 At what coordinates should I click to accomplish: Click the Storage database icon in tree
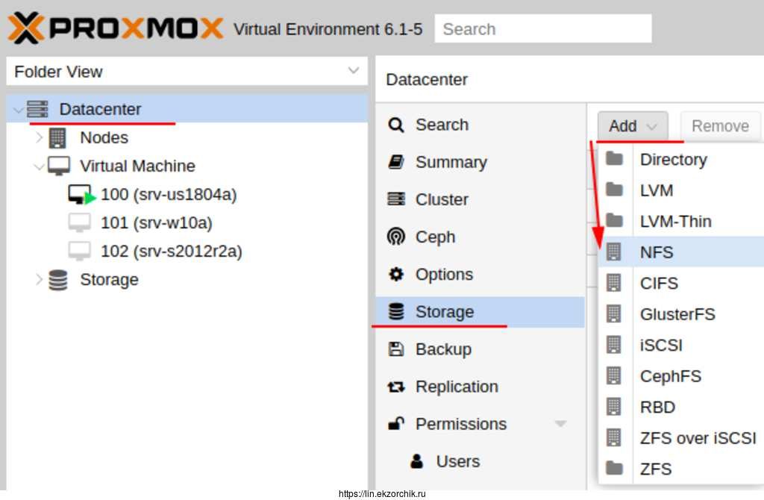tap(57, 280)
